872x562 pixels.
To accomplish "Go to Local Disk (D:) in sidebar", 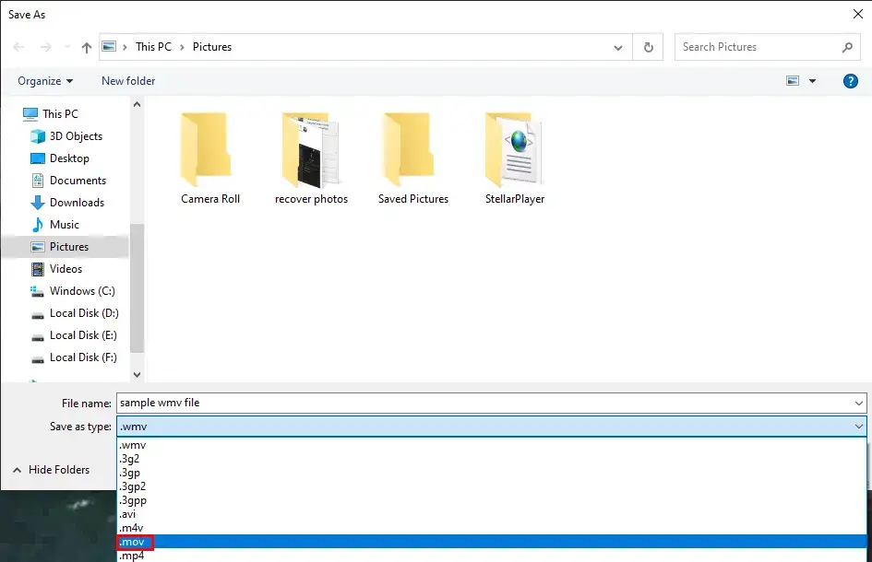I will (x=83, y=313).
